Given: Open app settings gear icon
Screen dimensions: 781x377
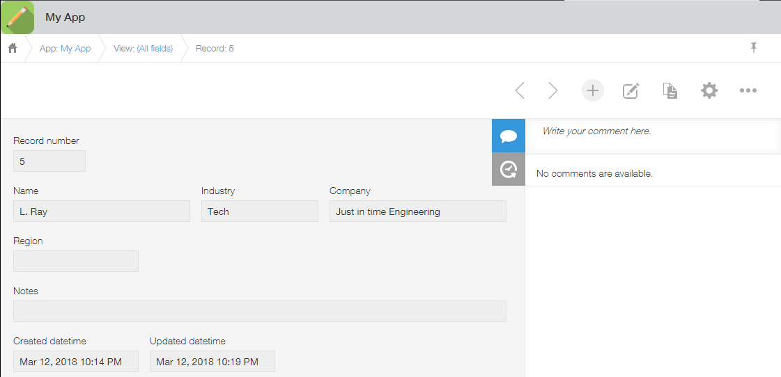Looking at the screenshot, I should point(709,90).
